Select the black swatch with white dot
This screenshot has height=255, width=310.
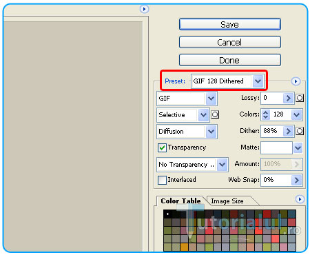(167, 214)
